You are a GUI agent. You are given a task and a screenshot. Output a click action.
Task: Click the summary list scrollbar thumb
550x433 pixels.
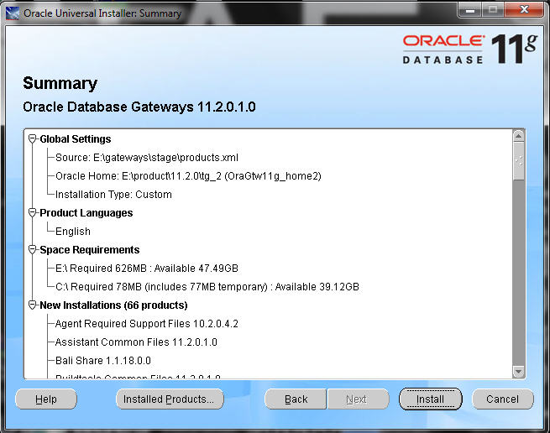click(x=519, y=161)
